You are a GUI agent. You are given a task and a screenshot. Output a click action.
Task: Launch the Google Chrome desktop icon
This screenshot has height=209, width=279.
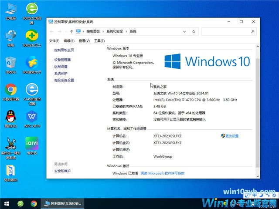tap(10, 92)
